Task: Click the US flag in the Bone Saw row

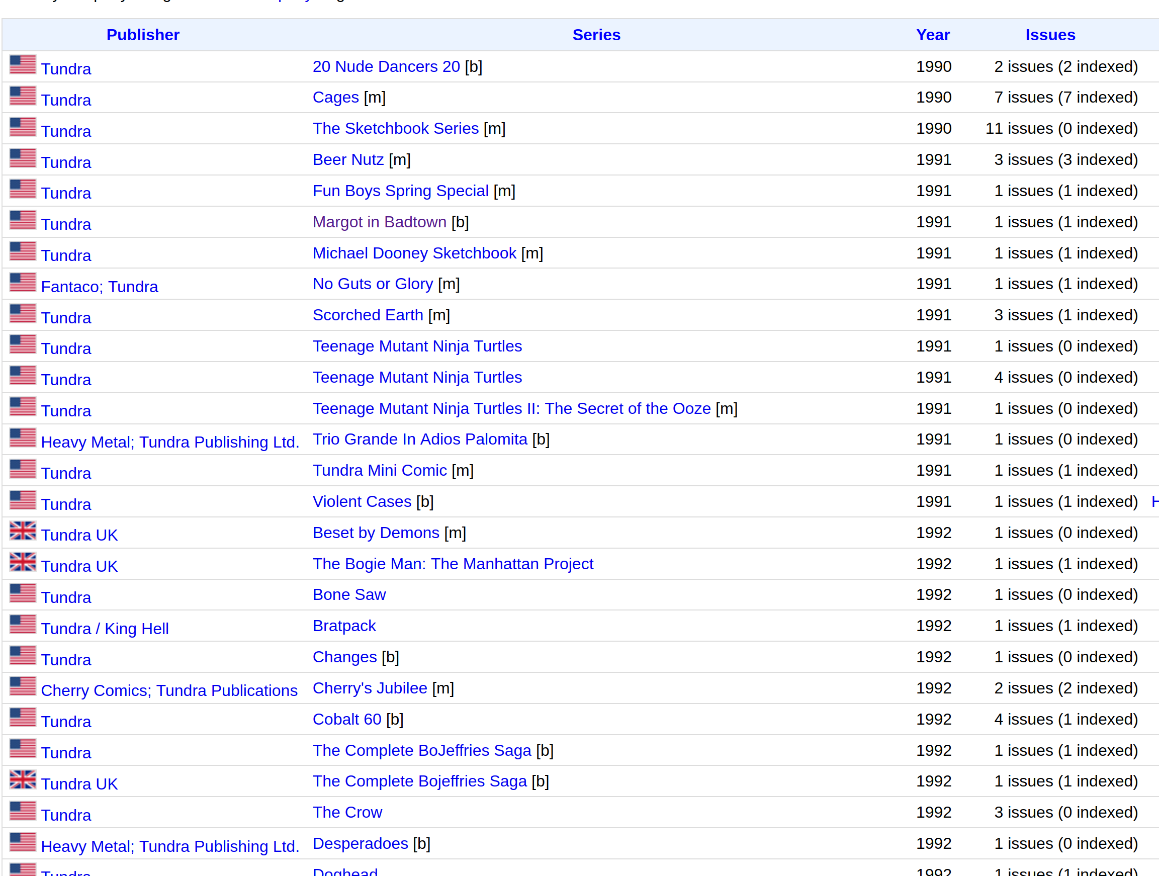Action: tap(23, 592)
